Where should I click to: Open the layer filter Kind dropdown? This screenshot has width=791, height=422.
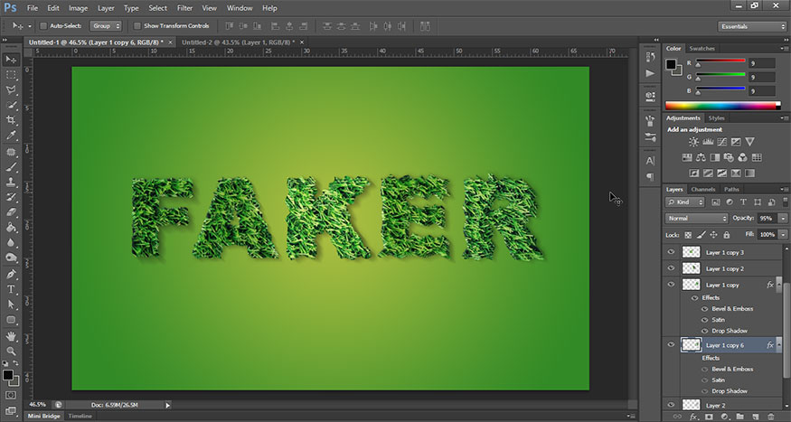(x=684, y=202)
